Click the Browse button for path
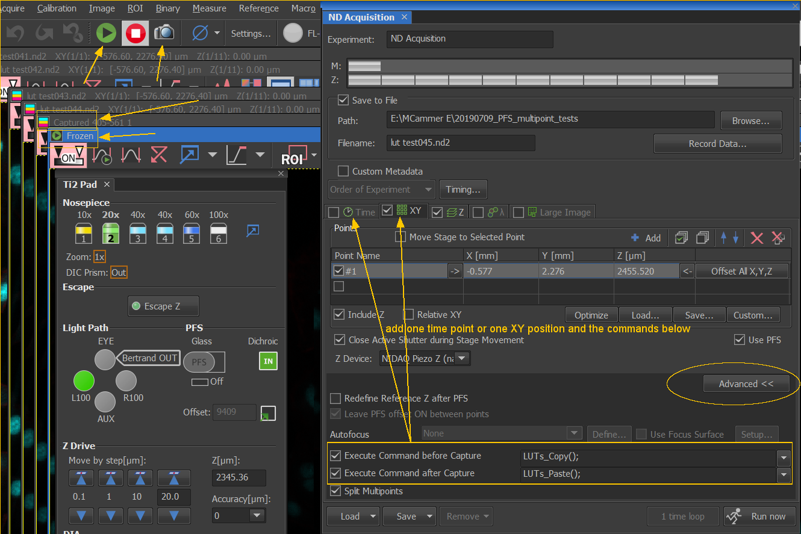 [x=750, y=120]
